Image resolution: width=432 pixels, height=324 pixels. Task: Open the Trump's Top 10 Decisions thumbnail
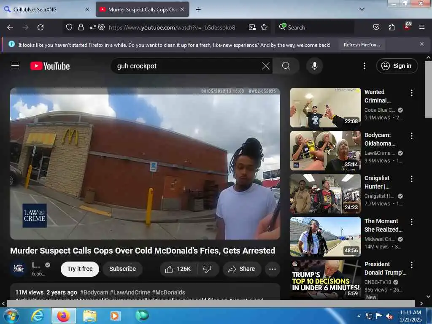[x=325, y=279]
